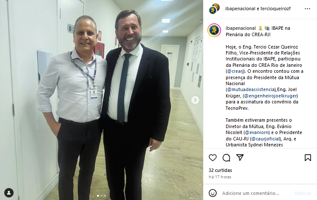
Task: Go to next photo in carousel
Action: [x=195, y=100]
